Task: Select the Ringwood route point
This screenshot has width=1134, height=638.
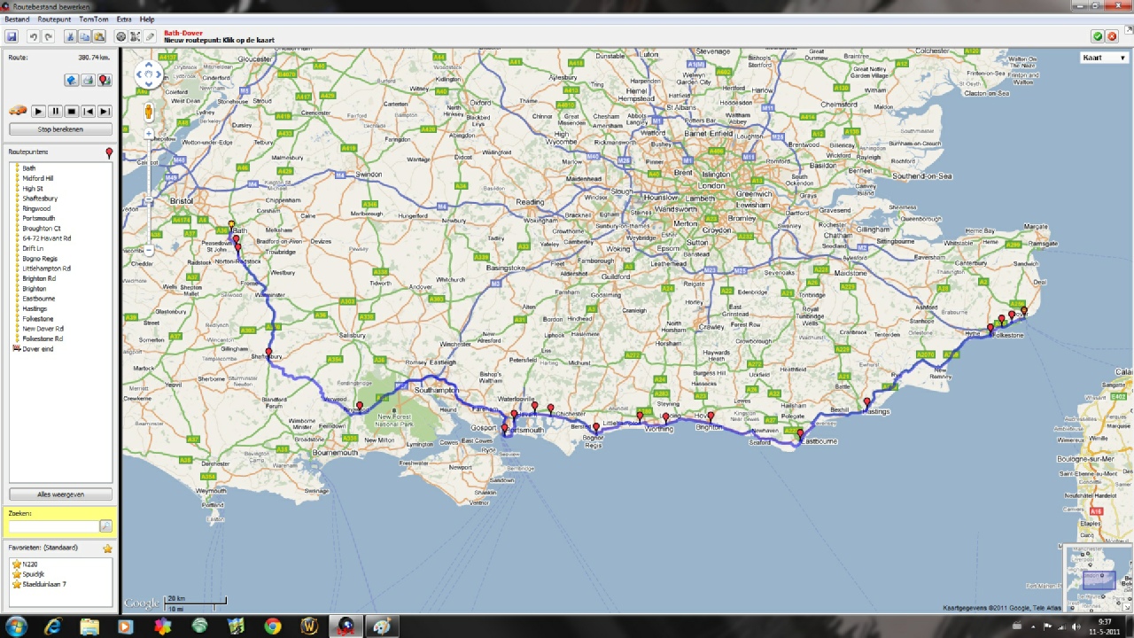Action: coord(36,208)
